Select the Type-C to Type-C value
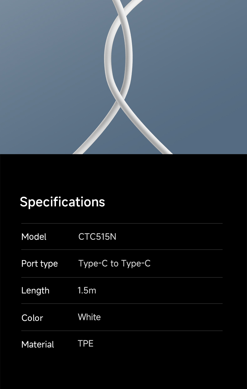This screenshot has width=247, height=389. point(114,264)
